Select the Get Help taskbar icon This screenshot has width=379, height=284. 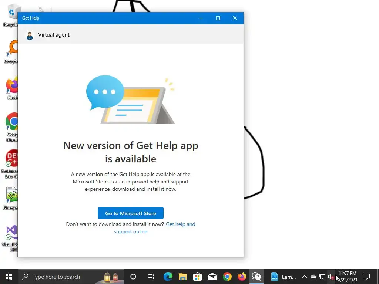pyautogui.click(x=256, y=277)
